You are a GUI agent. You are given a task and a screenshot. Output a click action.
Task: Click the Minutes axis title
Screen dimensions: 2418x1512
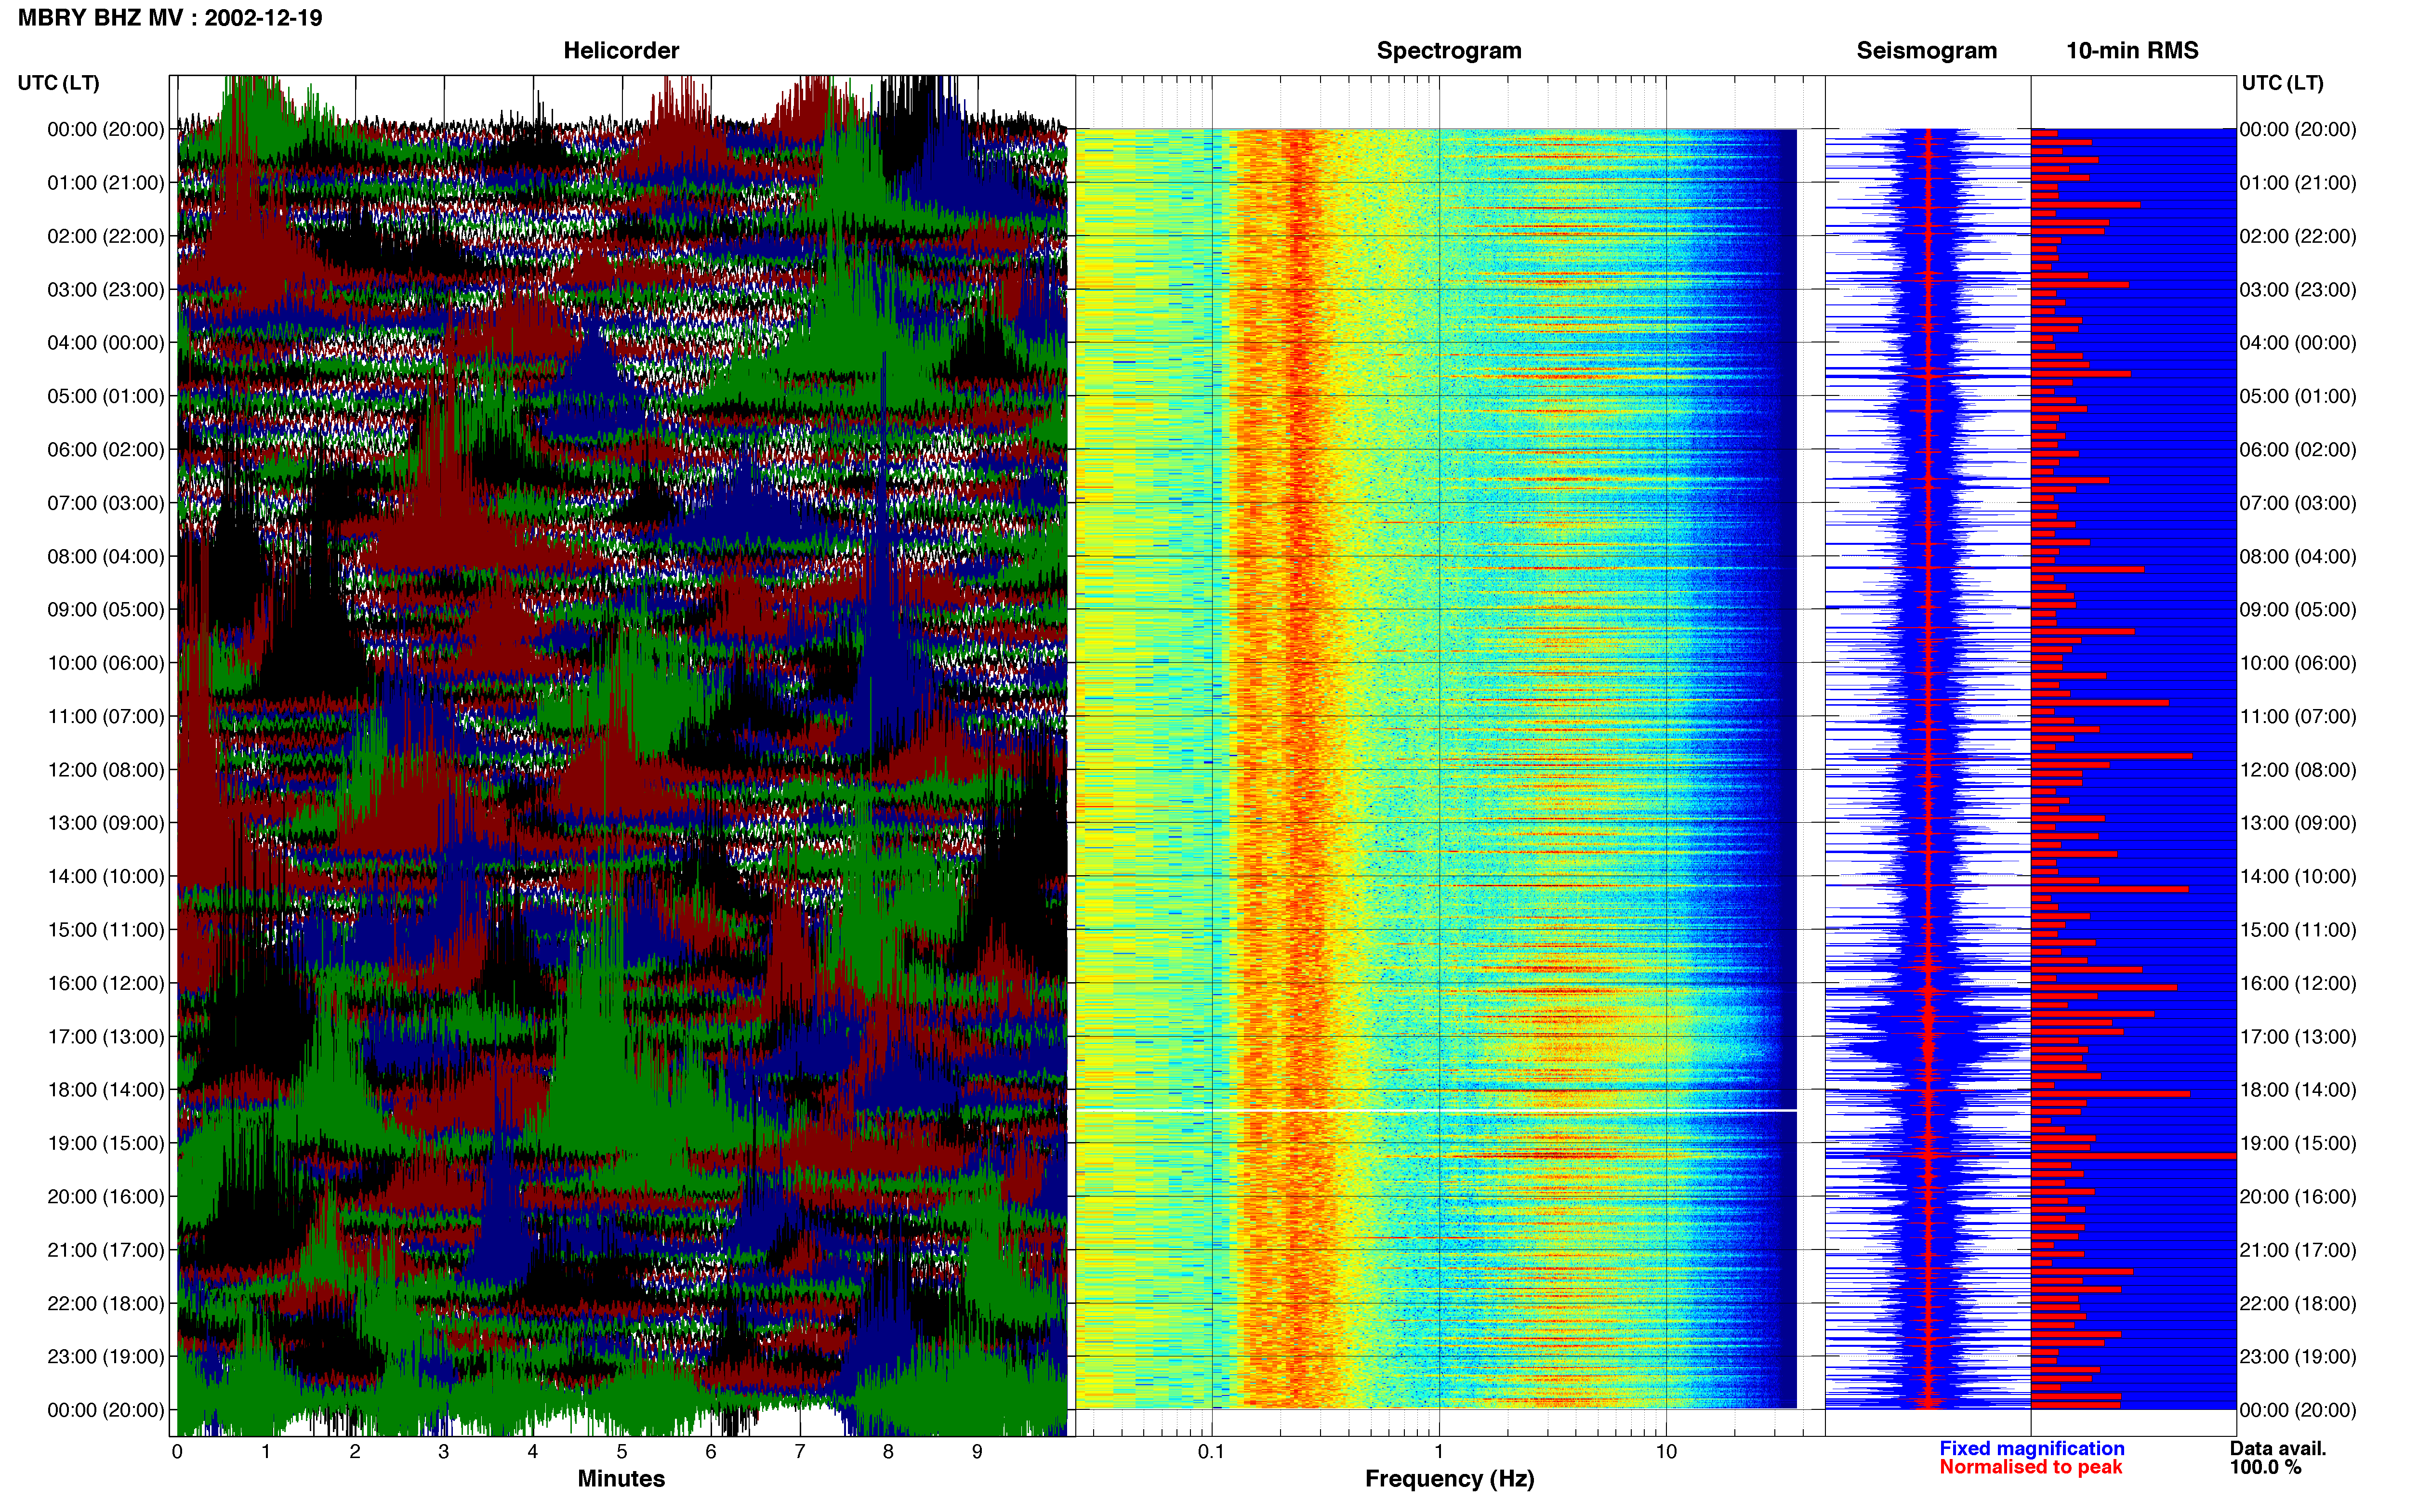(621, 1479)
